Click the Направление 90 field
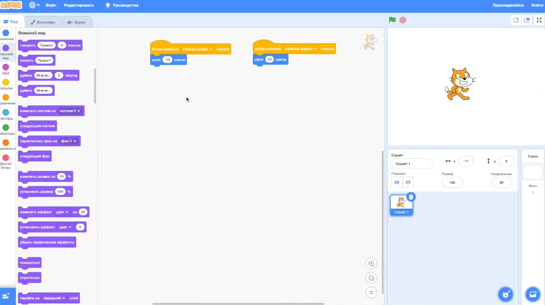The image size is (545, 305). click(x=501, y=182)
